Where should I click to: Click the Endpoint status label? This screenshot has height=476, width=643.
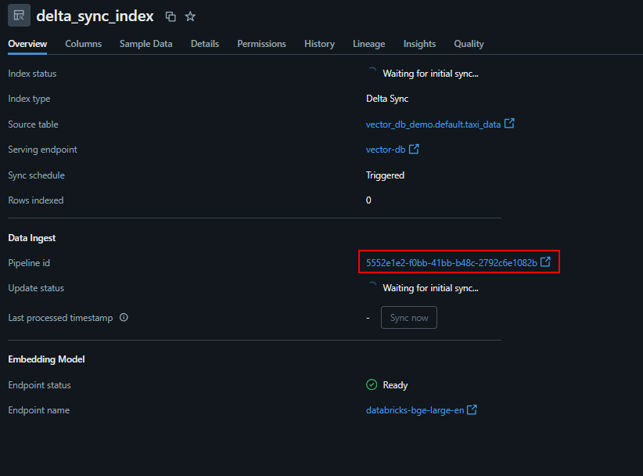(x=39, y=385)
